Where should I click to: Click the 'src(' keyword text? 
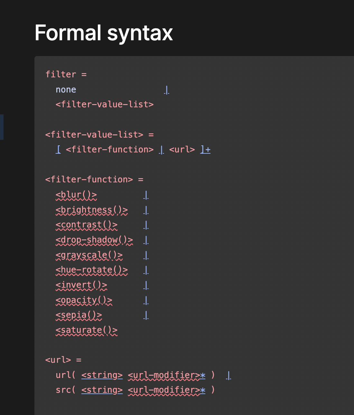tap(66, 390)
